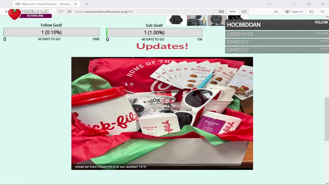Click the Sub Goal progress bar
This screenshot has width=329, height=185.
click(x=154, y=32)
